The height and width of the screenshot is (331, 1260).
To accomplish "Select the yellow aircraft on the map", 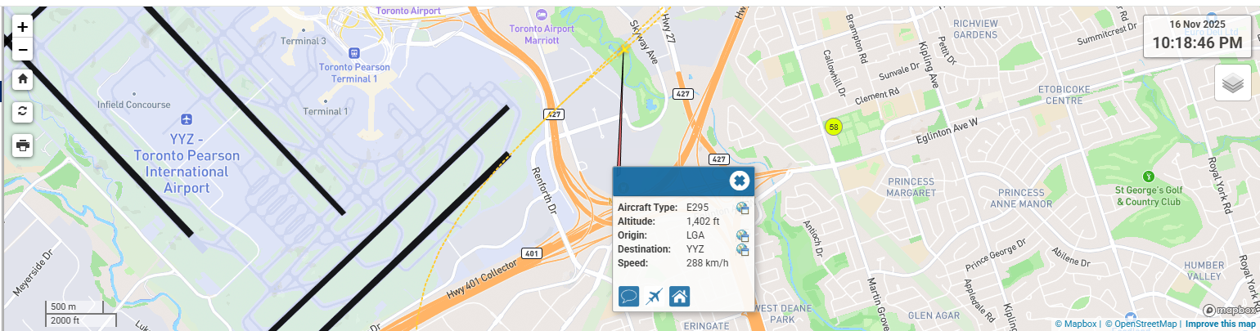I will pyautogui.click(x=623, y=50).
